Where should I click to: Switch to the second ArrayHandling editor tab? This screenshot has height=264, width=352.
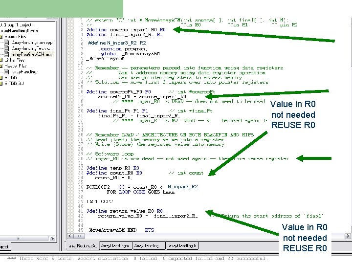(115, 245)
